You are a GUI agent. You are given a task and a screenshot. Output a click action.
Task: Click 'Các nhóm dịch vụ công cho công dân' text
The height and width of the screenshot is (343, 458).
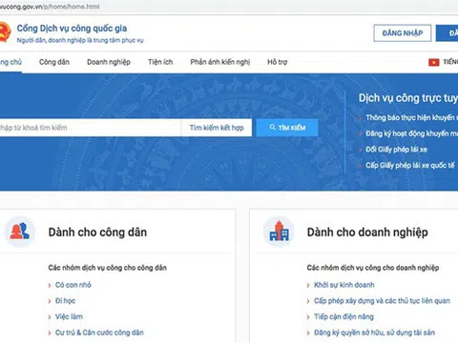tap(108, 268)
